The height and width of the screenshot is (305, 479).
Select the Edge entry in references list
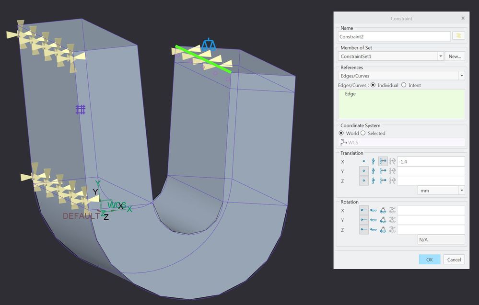[x=350, y=94]
